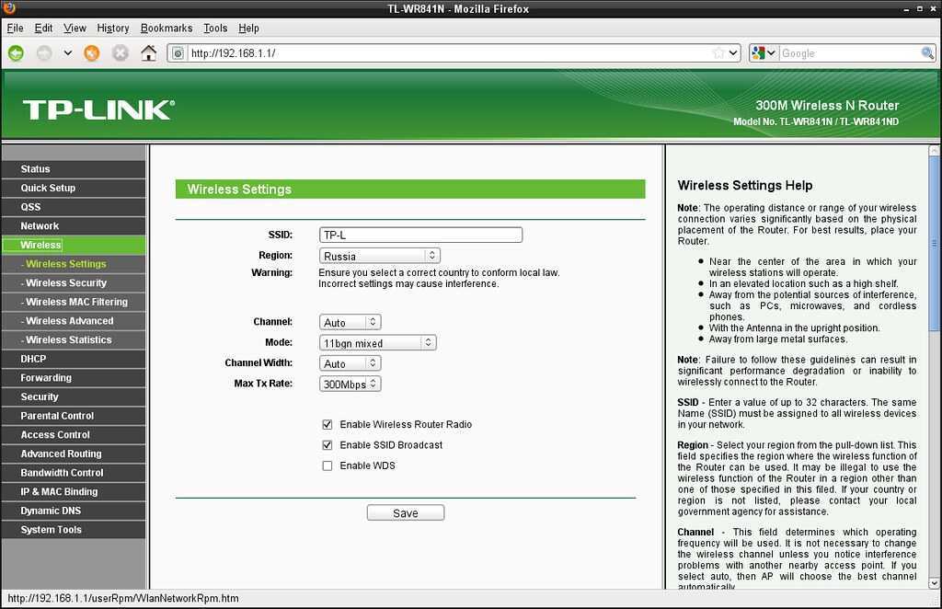Check the Enable WDS checkbox
Viewport: 942px width, 609px height.
pyautogui.click(x=327, y=465)
